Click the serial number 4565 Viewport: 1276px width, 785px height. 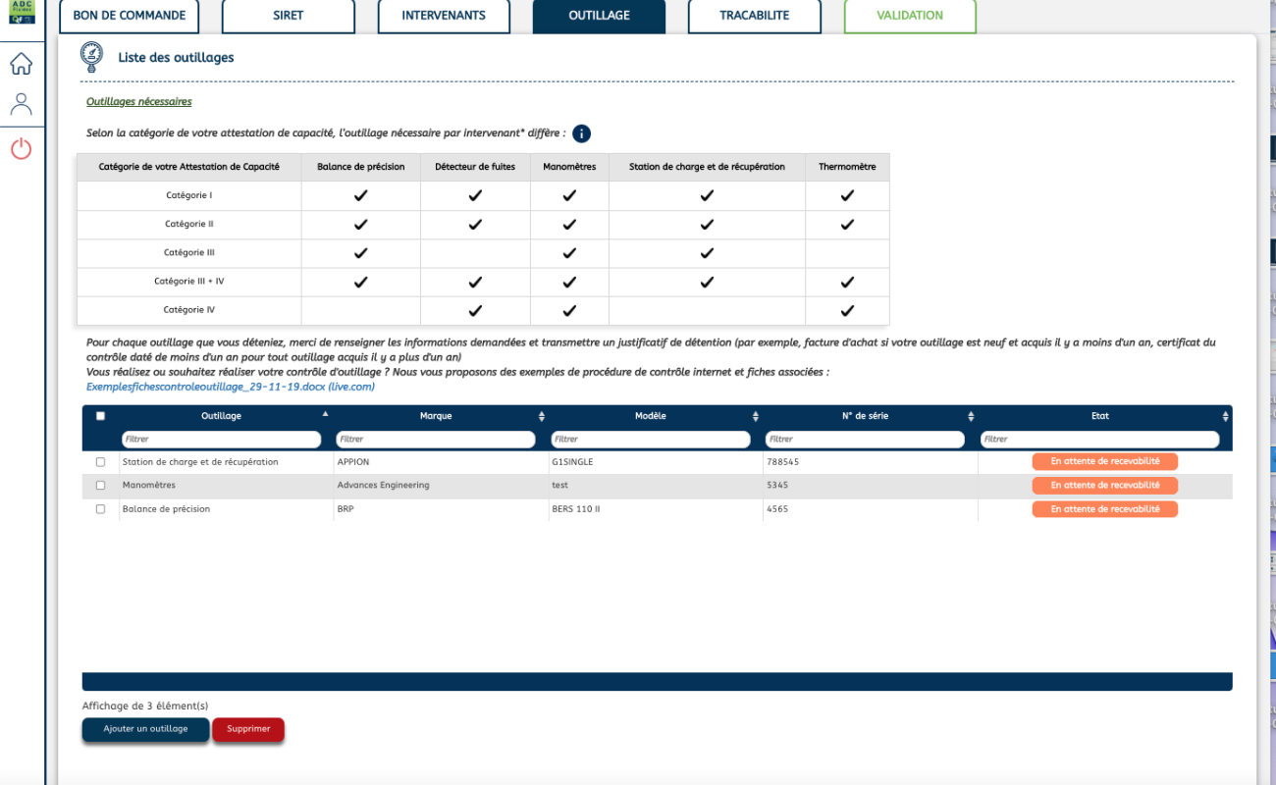pyautogui.click(x=776, y=509)
